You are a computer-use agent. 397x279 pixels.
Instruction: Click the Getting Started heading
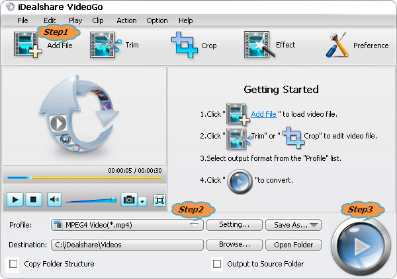(x=281, y=90)
